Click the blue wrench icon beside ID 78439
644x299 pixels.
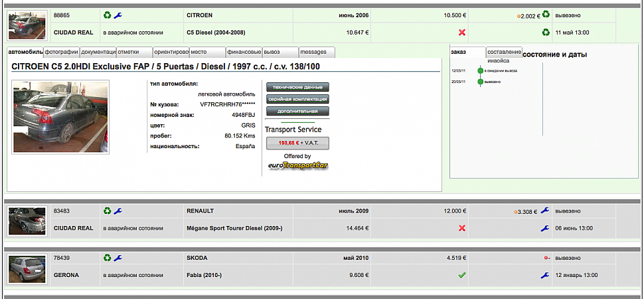(118, 258)
